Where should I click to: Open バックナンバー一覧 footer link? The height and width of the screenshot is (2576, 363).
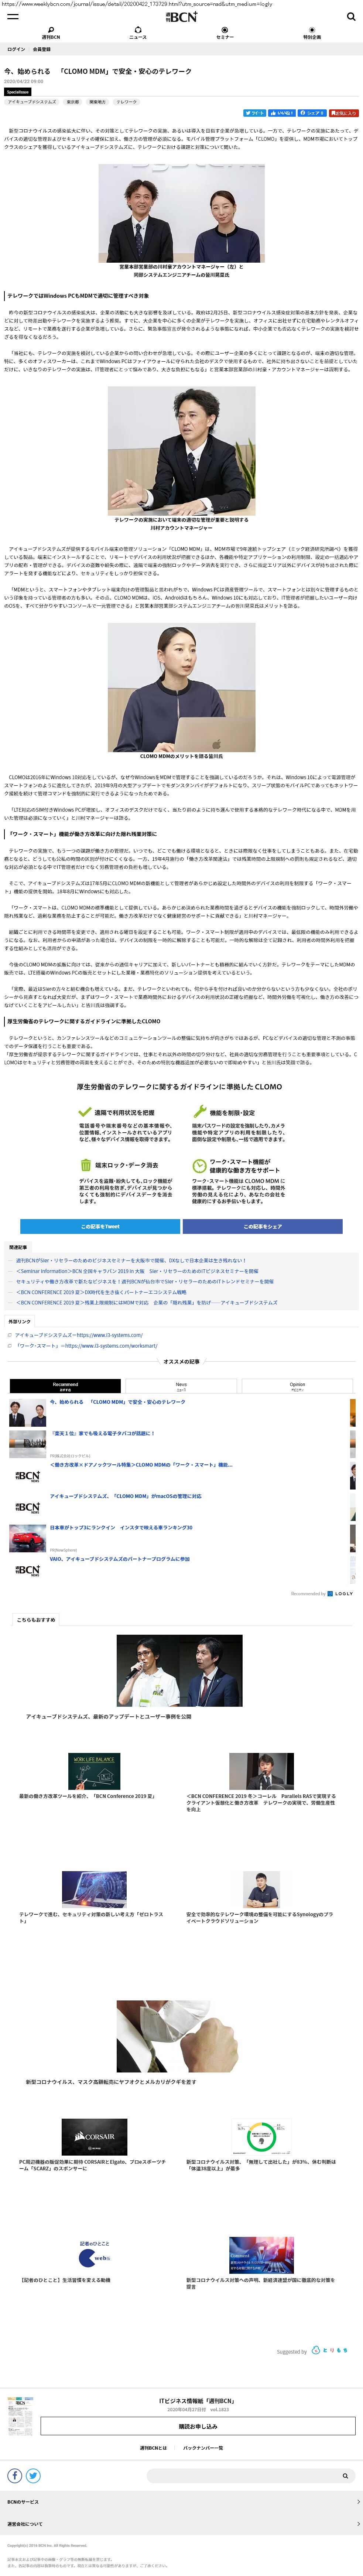(203, 2448)
